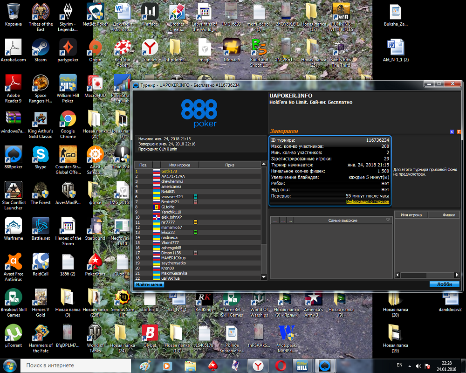The image size is (466, 373).
Task: Select the Warframe desktop shortcut
Action: [x=14, y=229]
